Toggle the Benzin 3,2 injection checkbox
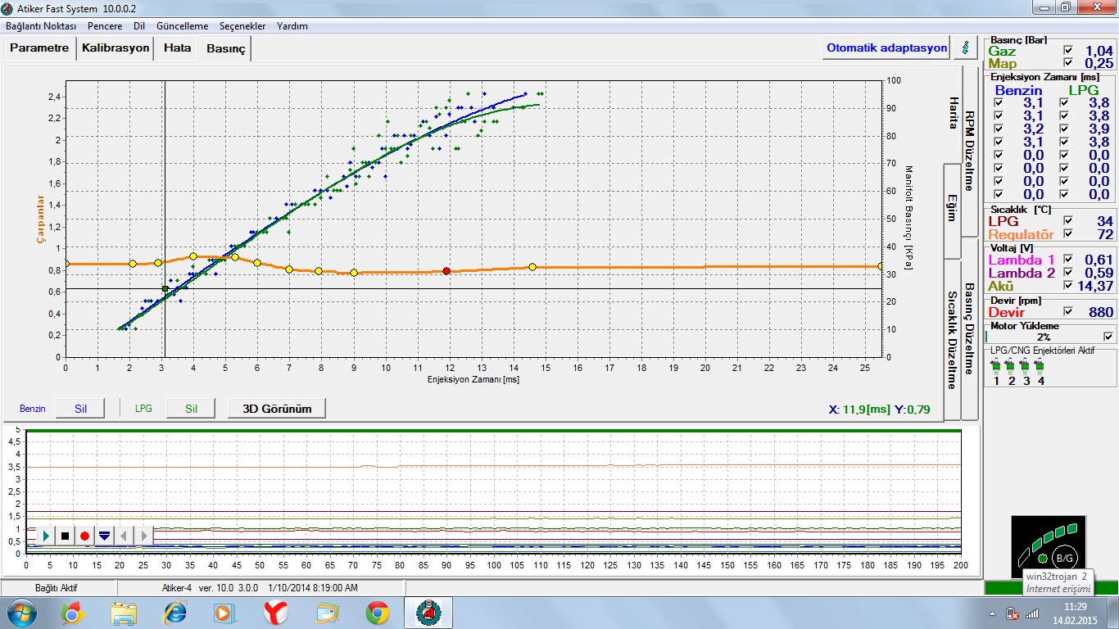Screen dimensions: 1119x629 997,129
